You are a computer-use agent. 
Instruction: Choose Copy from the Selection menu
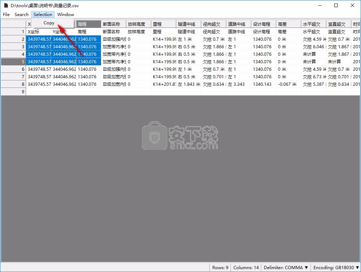click(x=49, y=23)
